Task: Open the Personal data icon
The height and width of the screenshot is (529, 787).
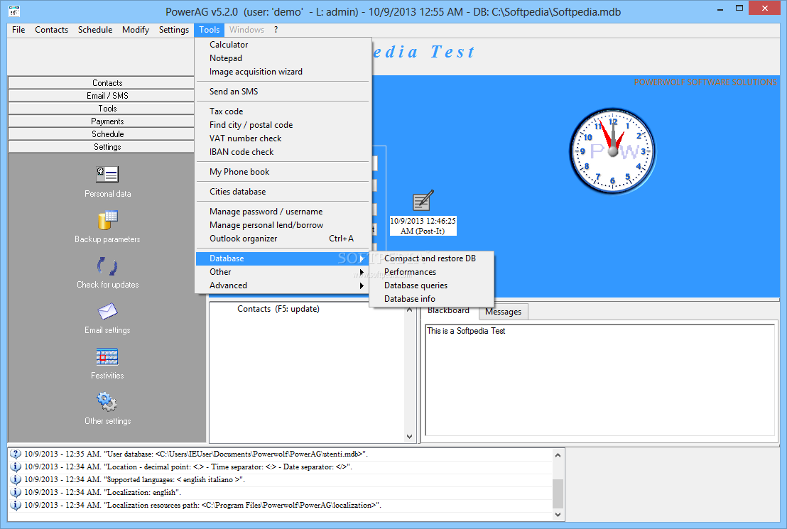Action: 107,174
